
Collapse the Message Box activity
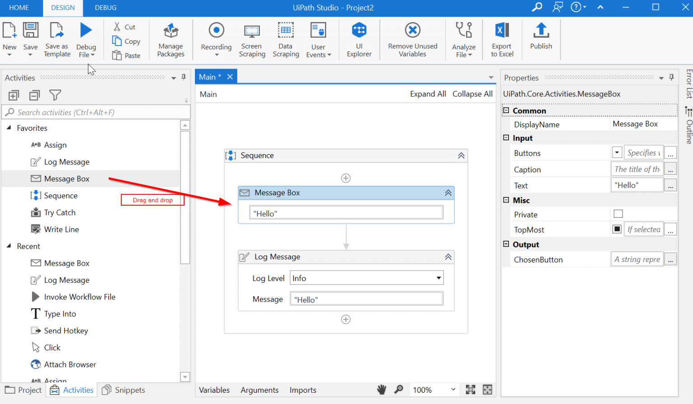point(448,193)
